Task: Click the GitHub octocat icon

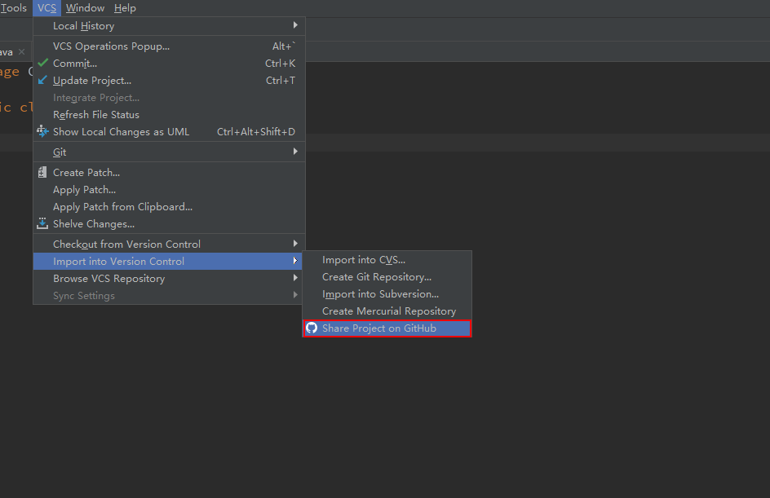Action: [x=312, y=328]
